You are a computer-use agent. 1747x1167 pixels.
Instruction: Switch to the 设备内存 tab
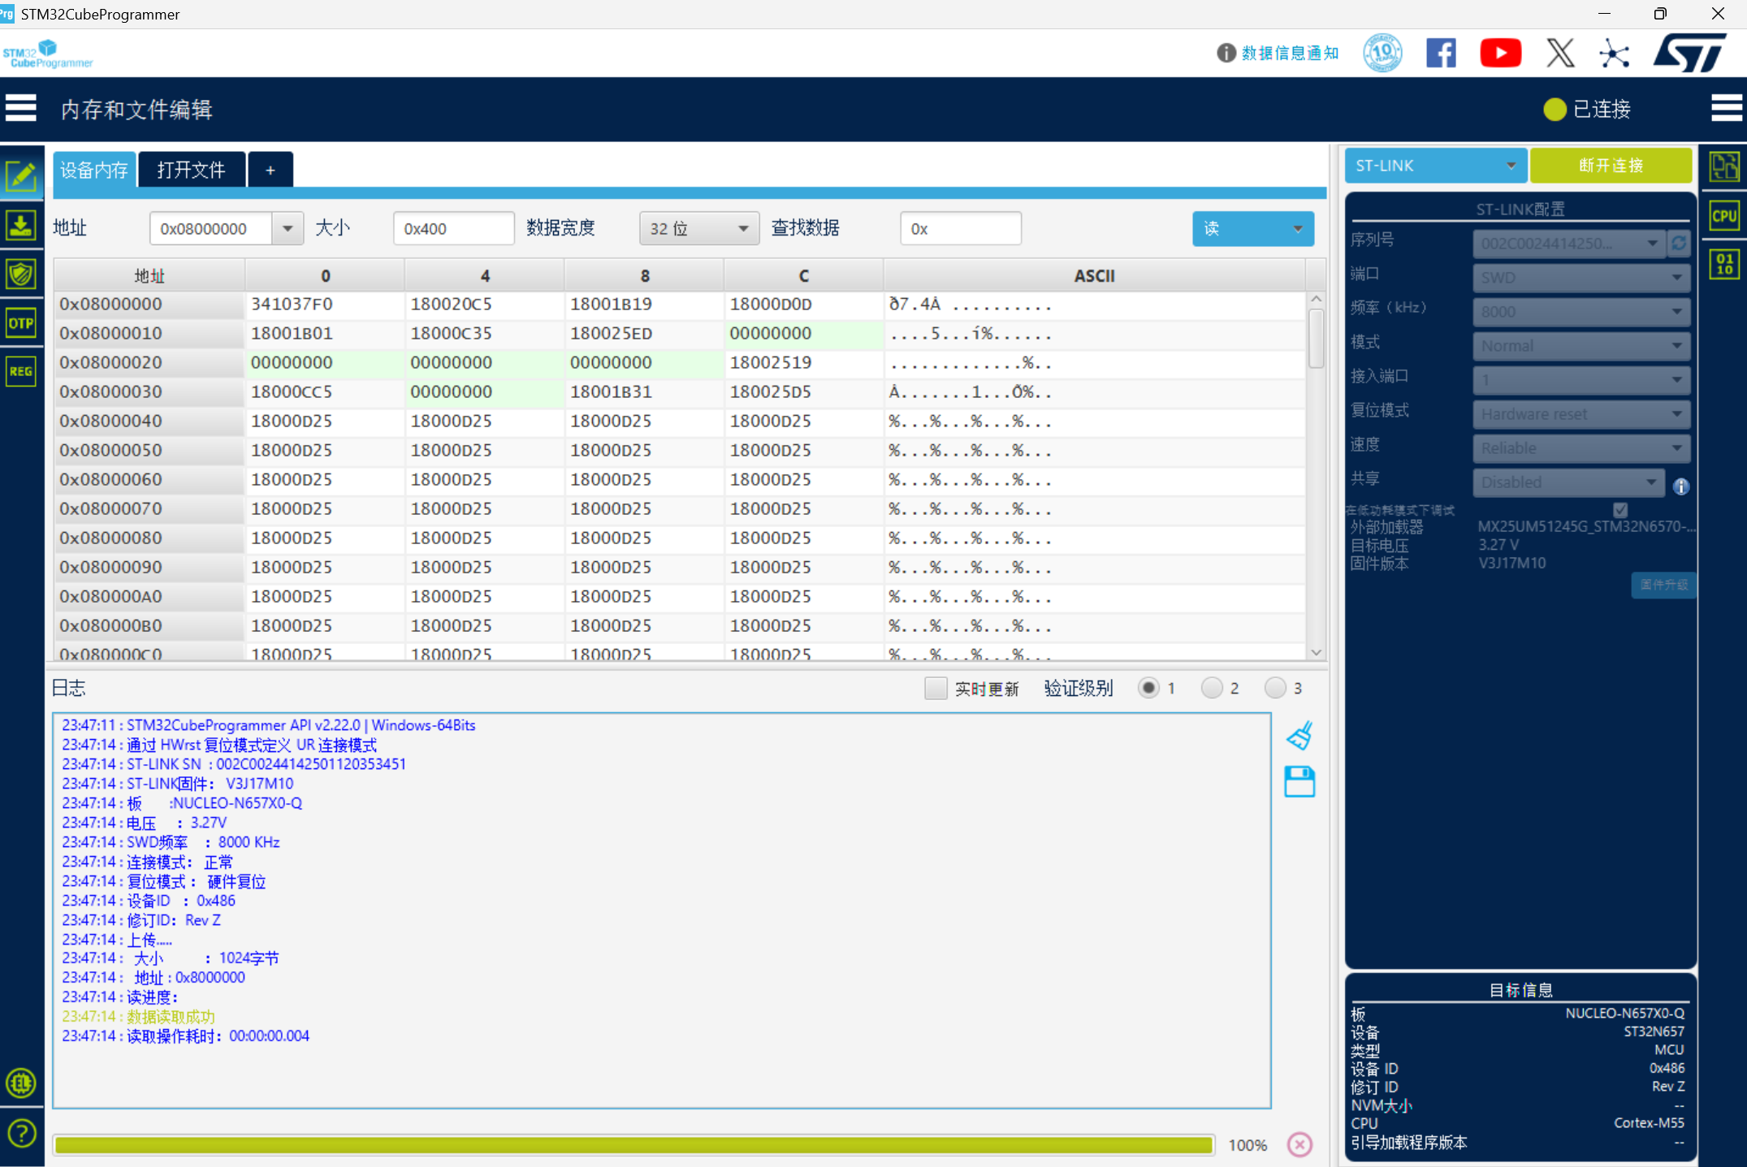[94, 170]
